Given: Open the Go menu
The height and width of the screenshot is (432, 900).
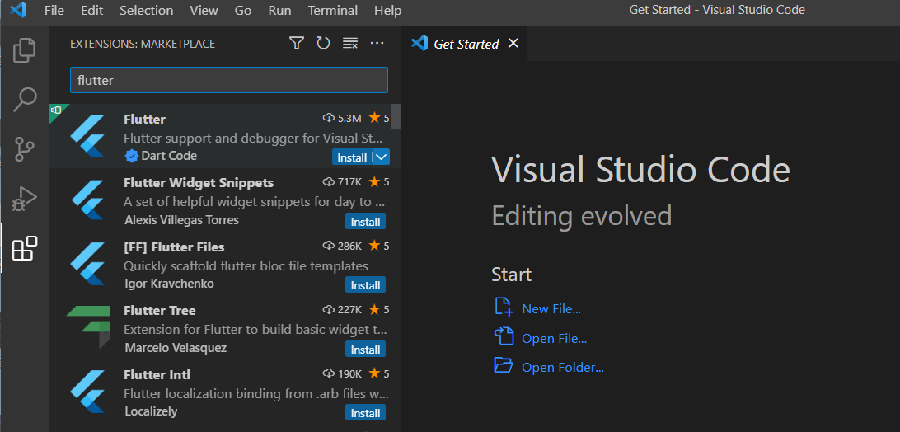Looking at the screenshot, I should pos(243,11).
